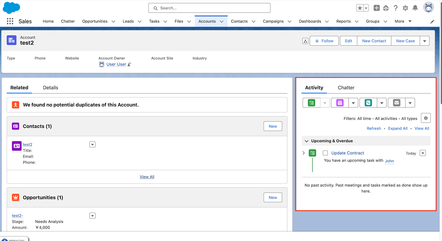The height and width of the screenshot is (241, 442).
Task: Open Chatter in the navigation bar
Action: [x=68, y=21]
